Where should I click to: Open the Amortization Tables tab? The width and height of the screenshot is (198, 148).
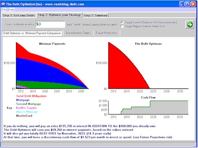78,33
